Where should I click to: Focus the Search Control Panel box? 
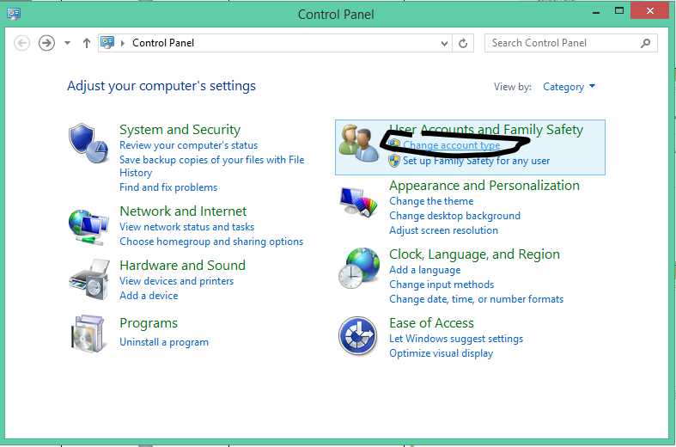point(571,43)
